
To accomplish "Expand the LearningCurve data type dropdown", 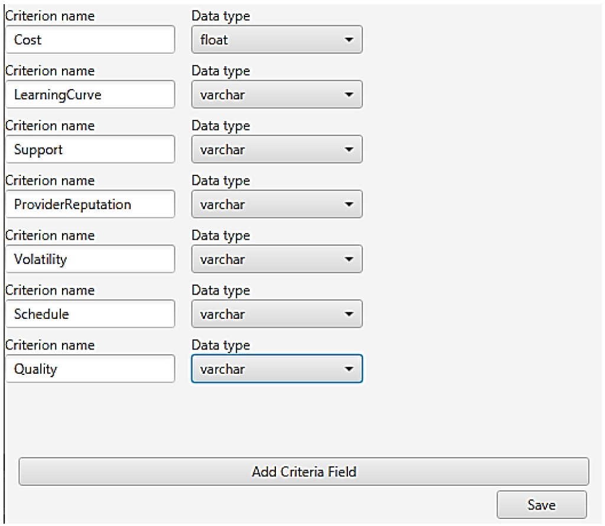I will (x=277, y=94).
